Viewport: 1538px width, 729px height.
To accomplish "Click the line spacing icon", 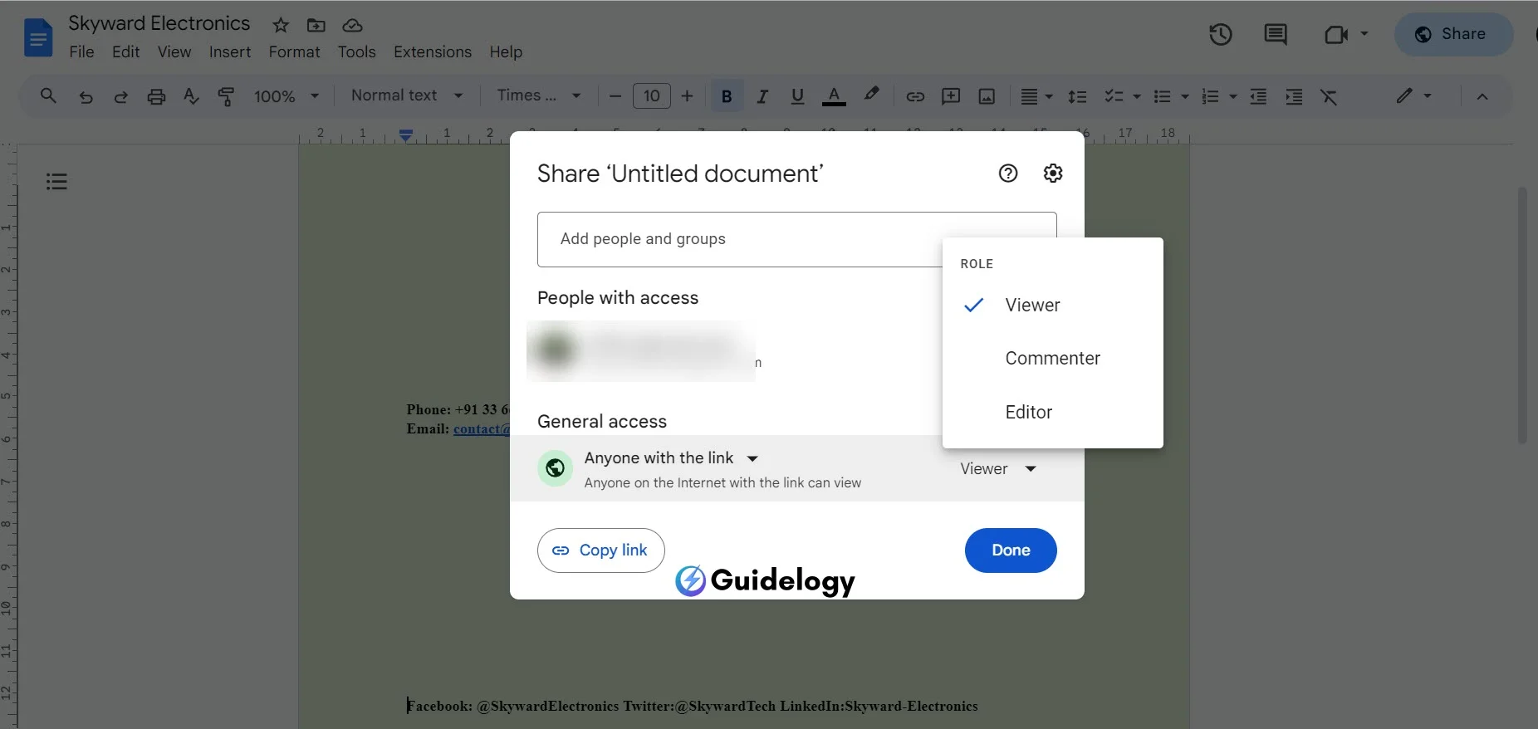I will click(1077, 97).
